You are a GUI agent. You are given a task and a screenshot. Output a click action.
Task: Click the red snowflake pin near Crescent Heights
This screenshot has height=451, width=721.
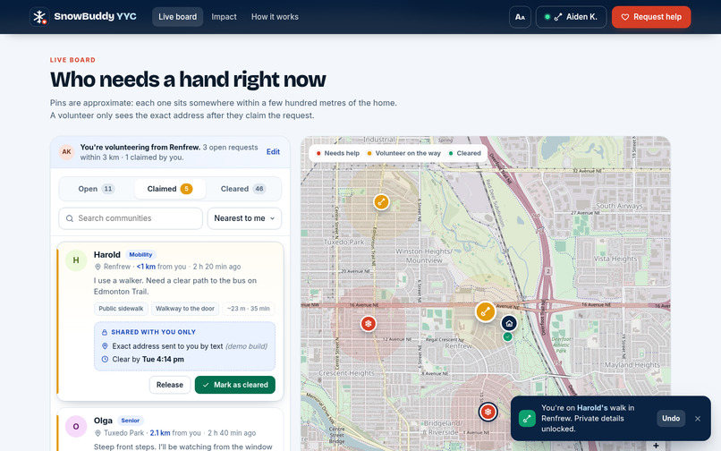tap(369, 324)
